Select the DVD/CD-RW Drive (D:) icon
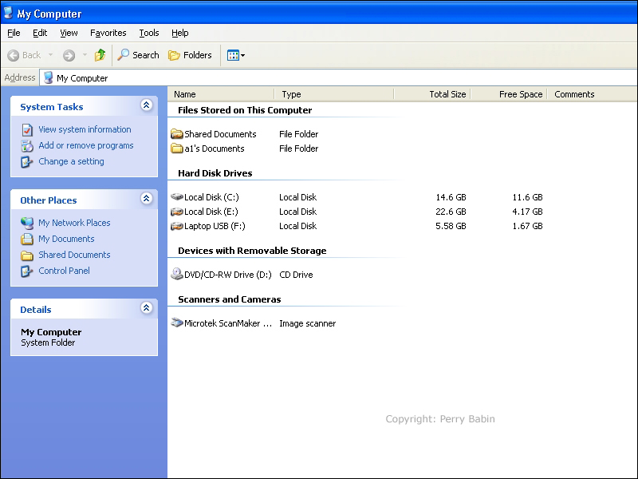Image resolution: width=638 pixels, height=479 pixels. [176, 274]
